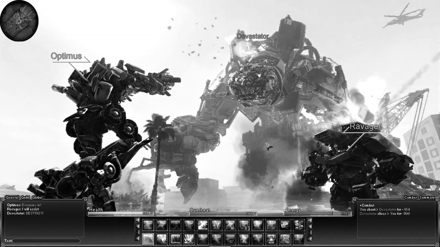
Task: Activate third ability in bottom hotbar row
Action: (x=176, y=239)
